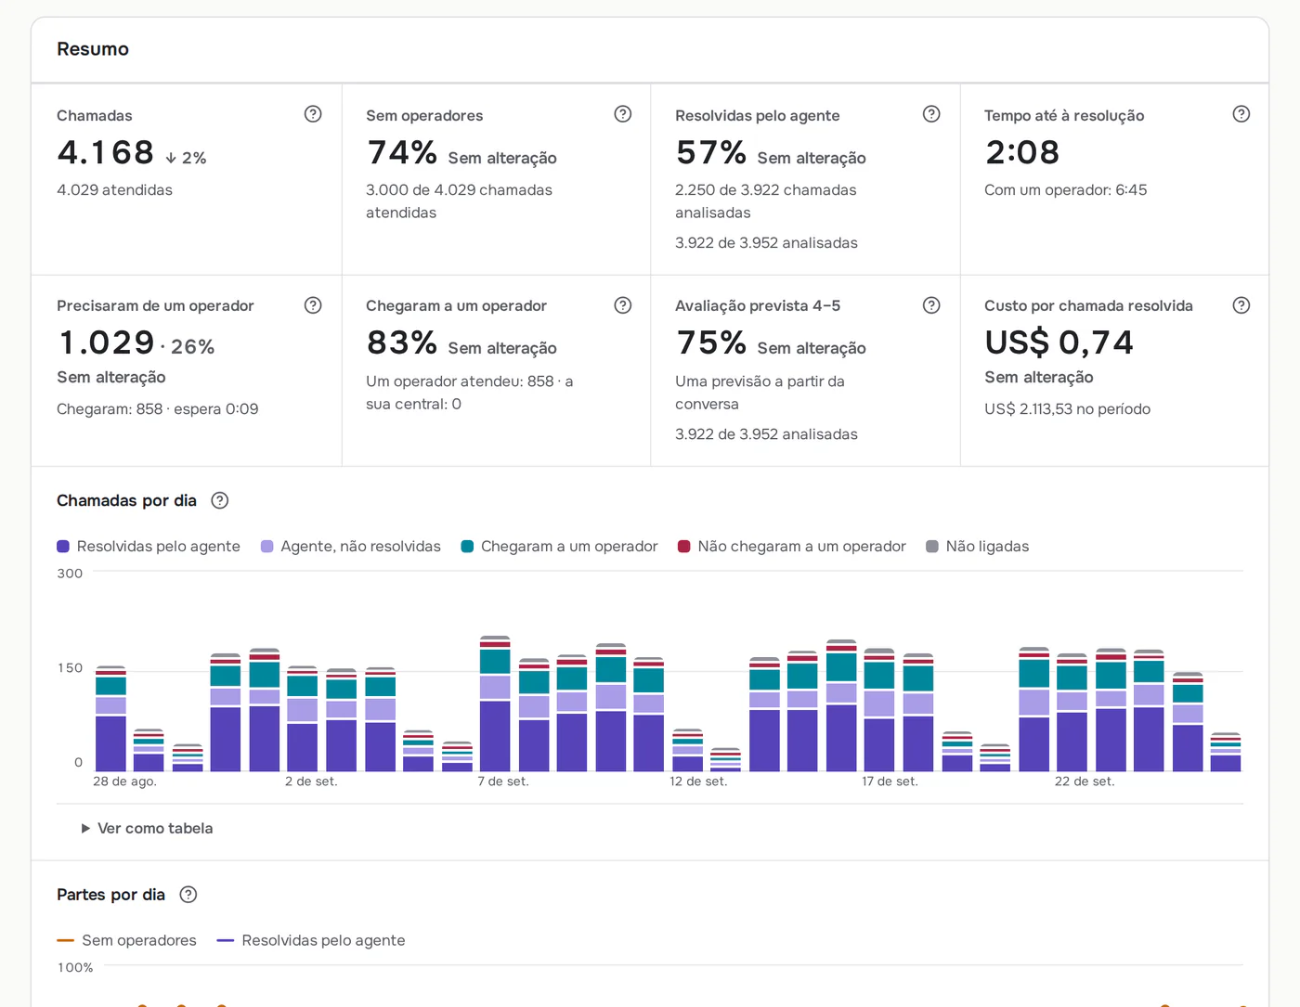1300x1007 pixels.
Task: Show info for Chegaram a um operador
Action: point(623,305)
